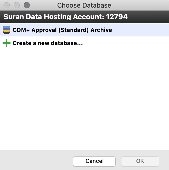Click account number 12794 in header
This screenshot has height=170, width=169.
pos(117,17)
